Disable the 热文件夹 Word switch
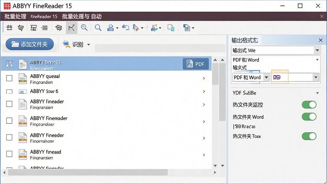The image size is (327, 184). 309,117
